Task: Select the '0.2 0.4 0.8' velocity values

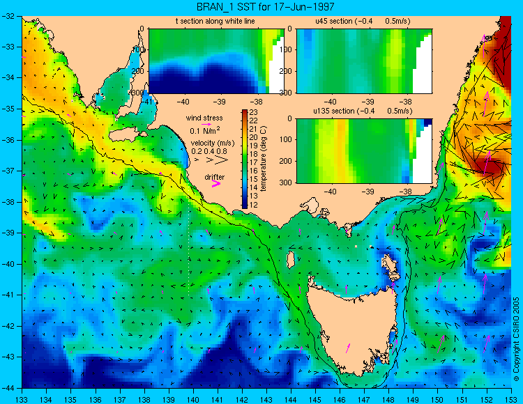Action: pyautogui.click(x=209, y=151)
